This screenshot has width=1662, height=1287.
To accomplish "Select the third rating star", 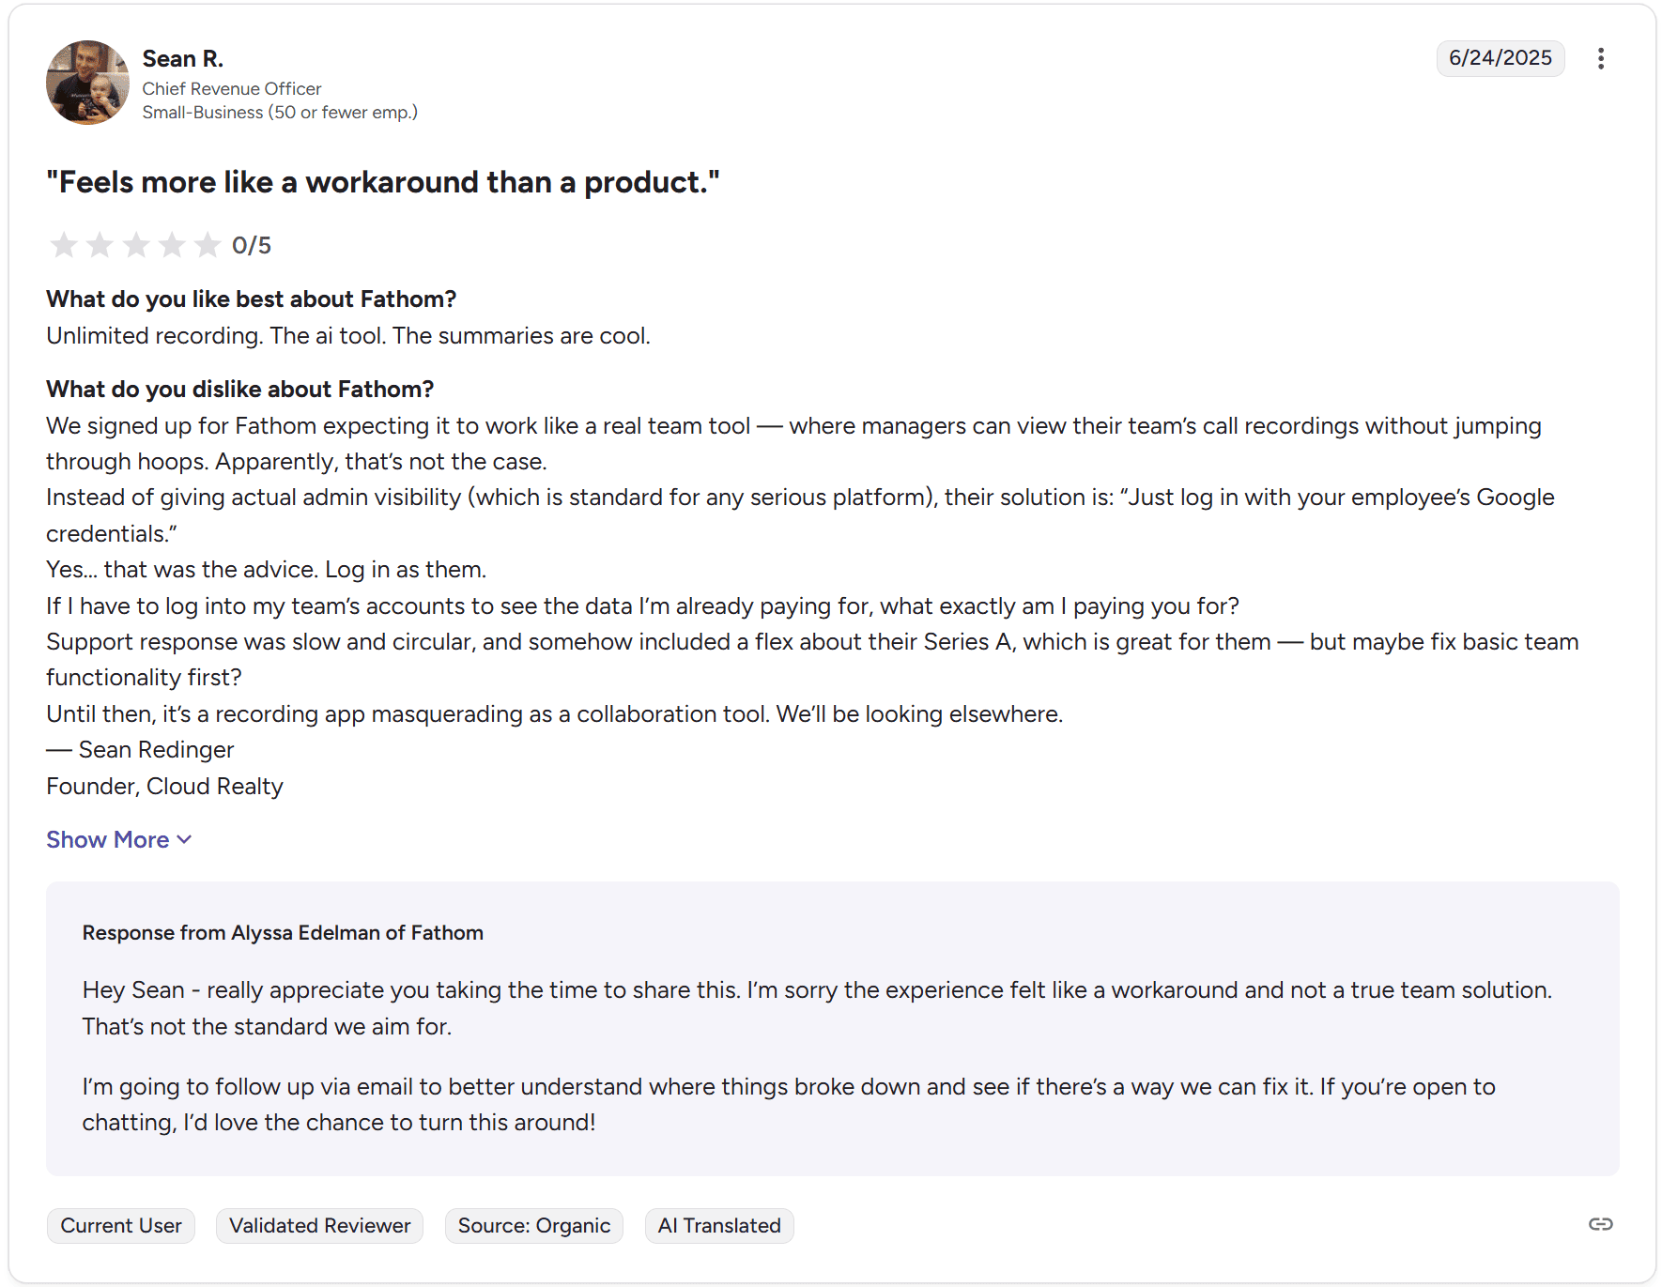I will (136, 245).
